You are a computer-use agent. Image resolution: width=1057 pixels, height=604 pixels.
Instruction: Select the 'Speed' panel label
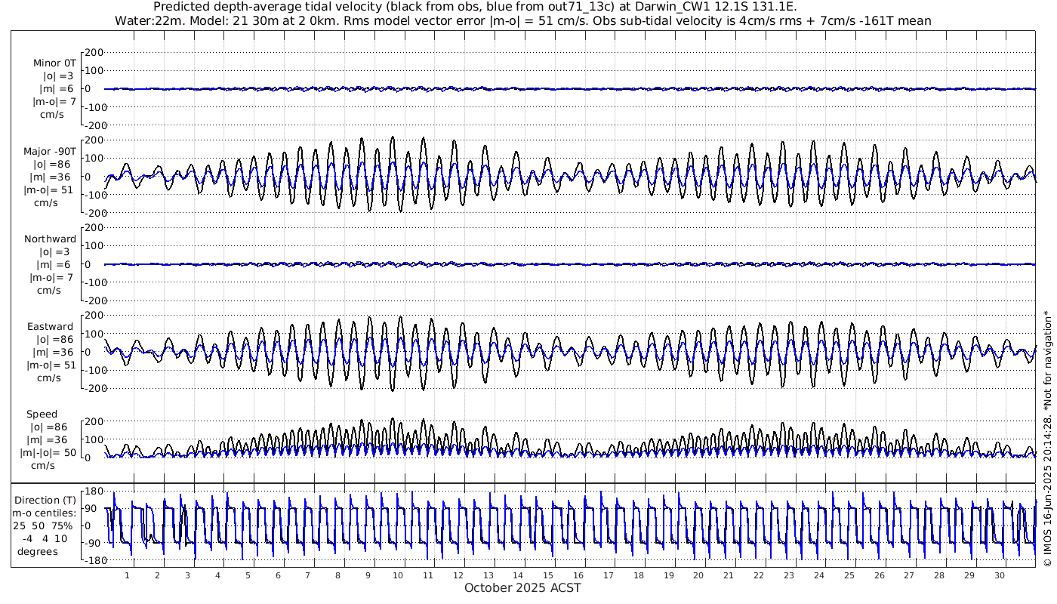[42, 414]
